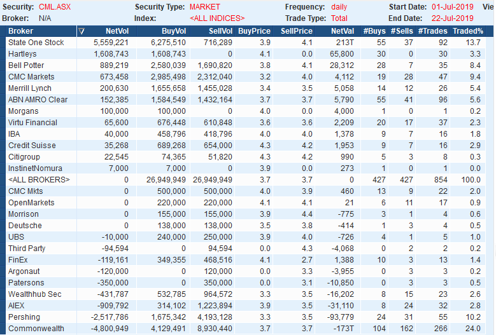Select the Hartleys broker row
This screenshot has width=496, height=335.
(246, 54)
